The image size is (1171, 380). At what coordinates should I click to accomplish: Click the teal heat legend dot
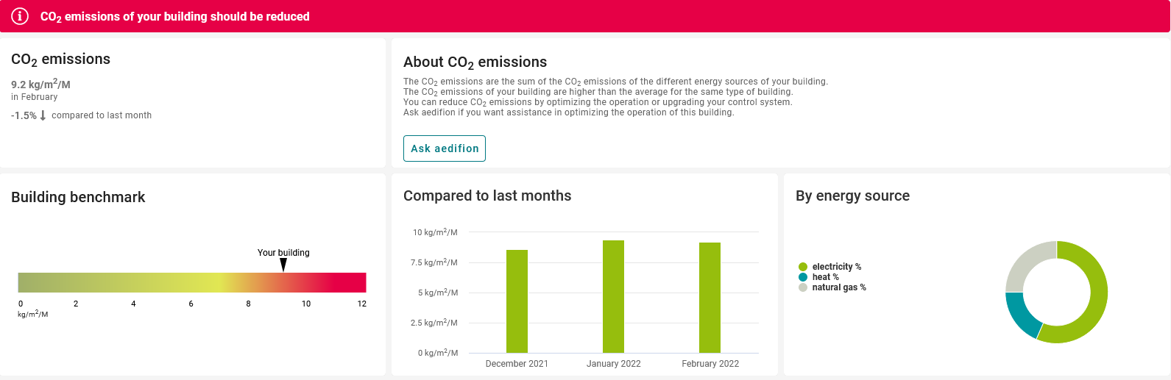pyautogui.click(x=803, y=277)
